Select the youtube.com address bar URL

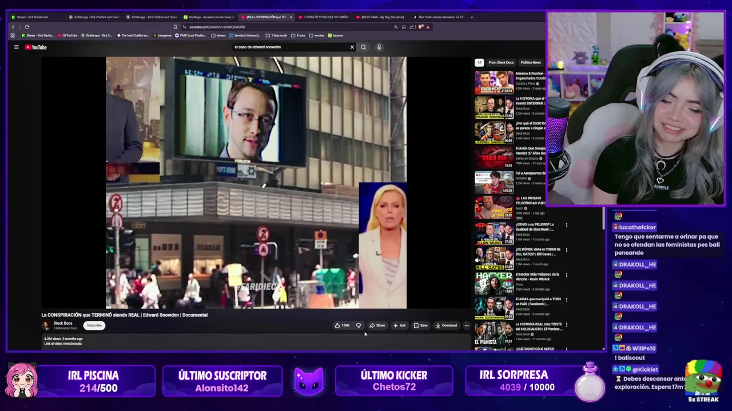(217, 27)
